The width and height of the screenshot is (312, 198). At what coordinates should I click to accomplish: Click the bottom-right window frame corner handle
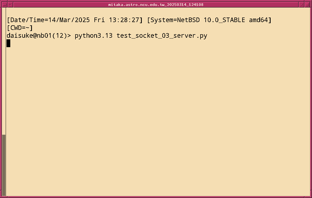[x=311, y=197]
